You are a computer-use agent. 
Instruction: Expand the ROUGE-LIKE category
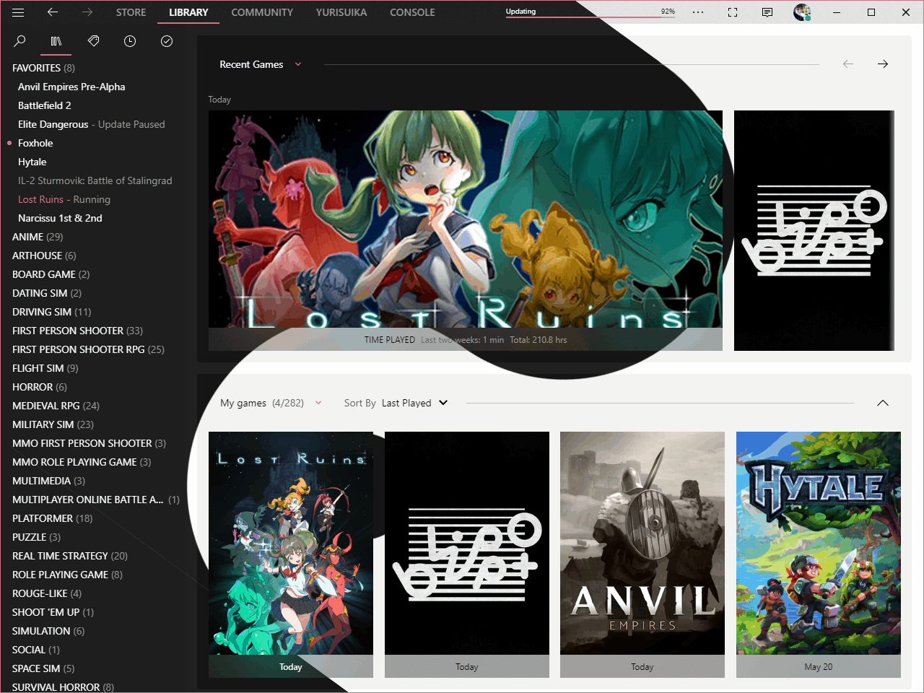click(x=47, y=593)
